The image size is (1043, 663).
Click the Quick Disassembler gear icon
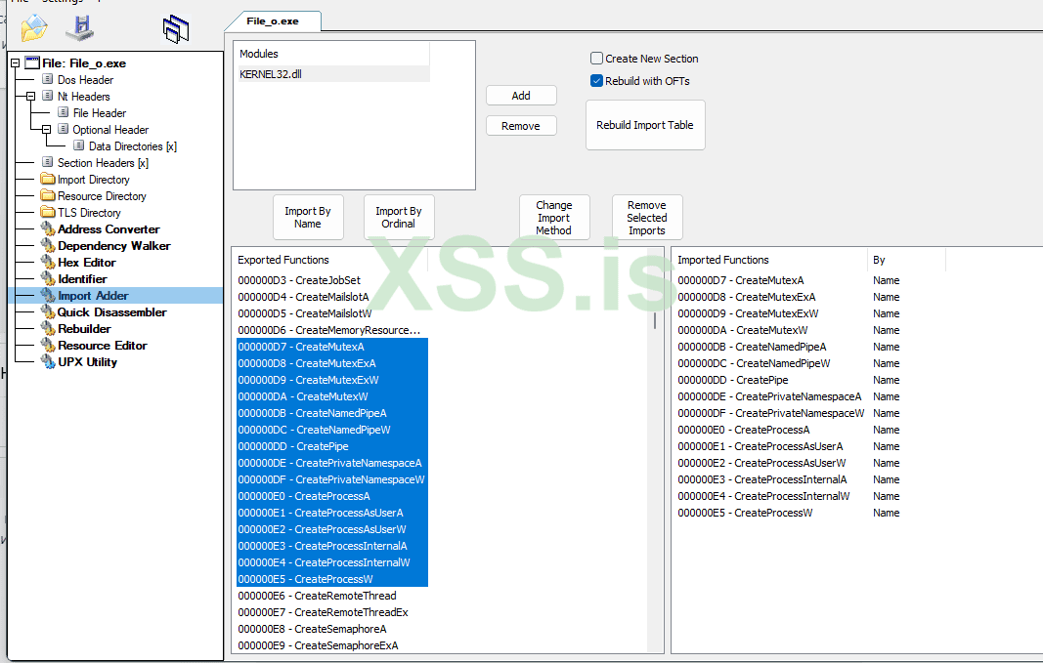point(48,311)
